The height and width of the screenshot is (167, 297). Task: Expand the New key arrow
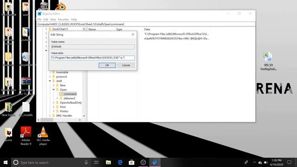(54, 85)
